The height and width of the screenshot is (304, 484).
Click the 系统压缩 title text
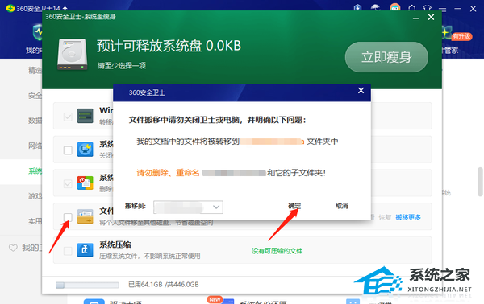point(115,244)
